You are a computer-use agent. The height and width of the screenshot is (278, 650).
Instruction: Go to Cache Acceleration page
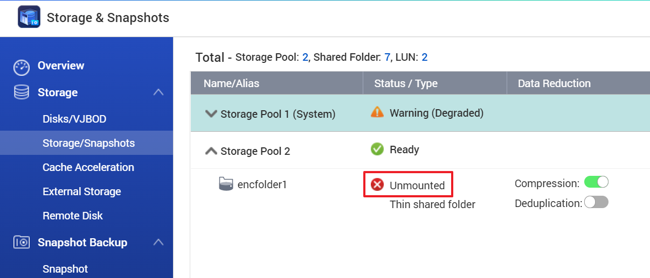[88, 167]
